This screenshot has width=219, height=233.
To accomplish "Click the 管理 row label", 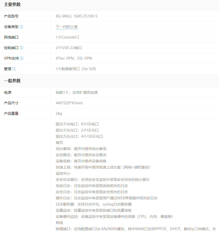I will point(8,69).
